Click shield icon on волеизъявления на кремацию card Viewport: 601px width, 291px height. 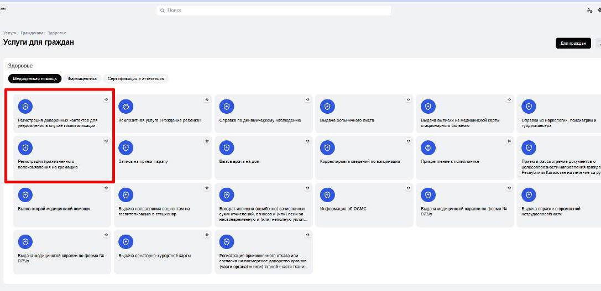[x=25, y=148]
